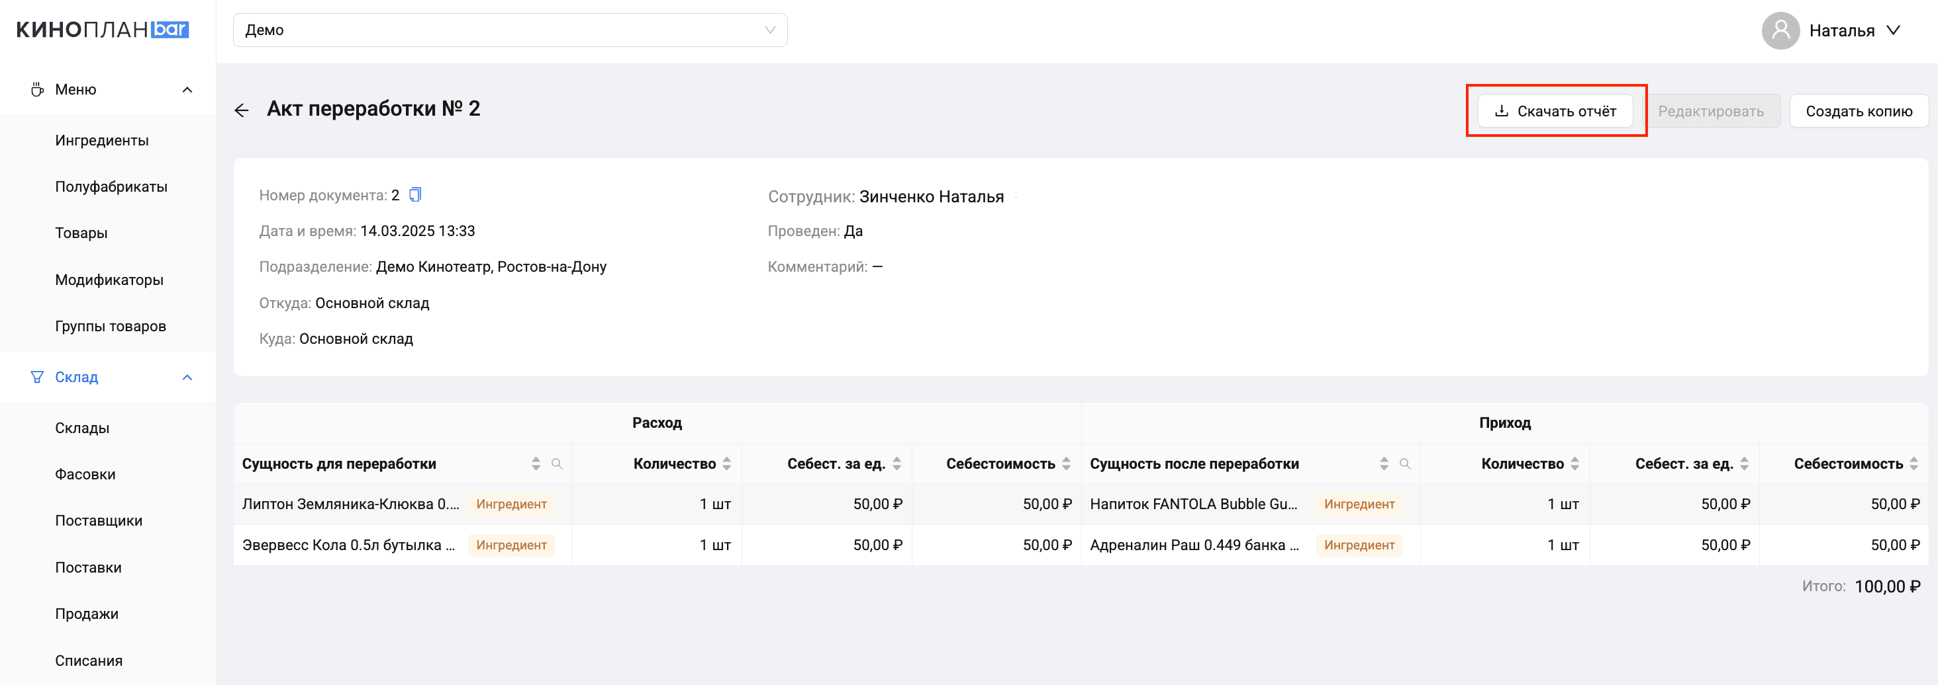Screen dimensions: 1938x685
Task: Open the Демо cinema dropdown
Action: [510, 30]
